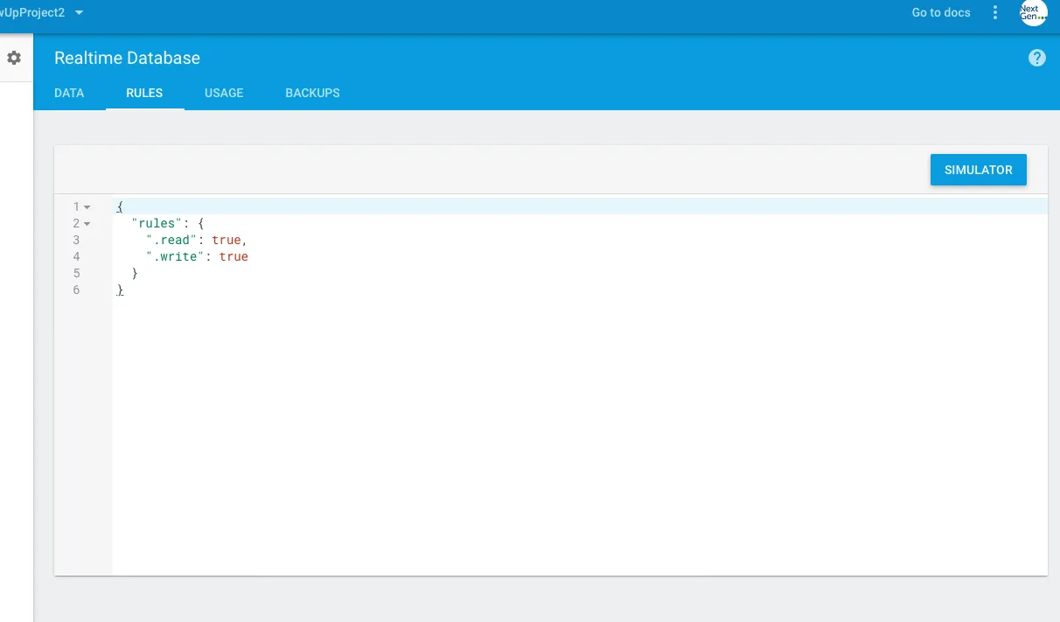Go to the BACKUPS tab
This screenshot has height=622, width=1060.
(x=312, y=93)
